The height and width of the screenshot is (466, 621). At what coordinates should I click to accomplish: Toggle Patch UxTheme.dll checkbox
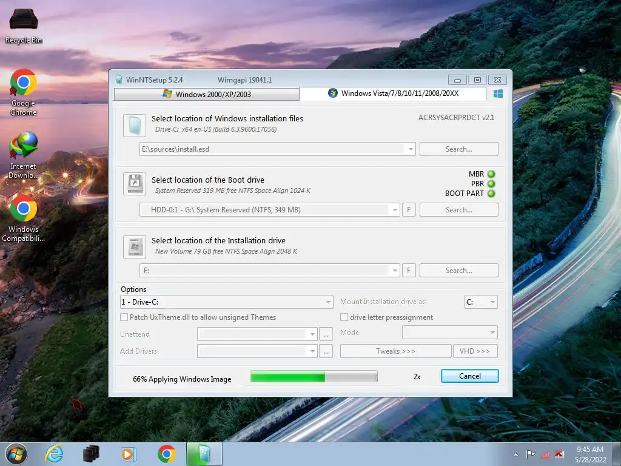[124, 317]
